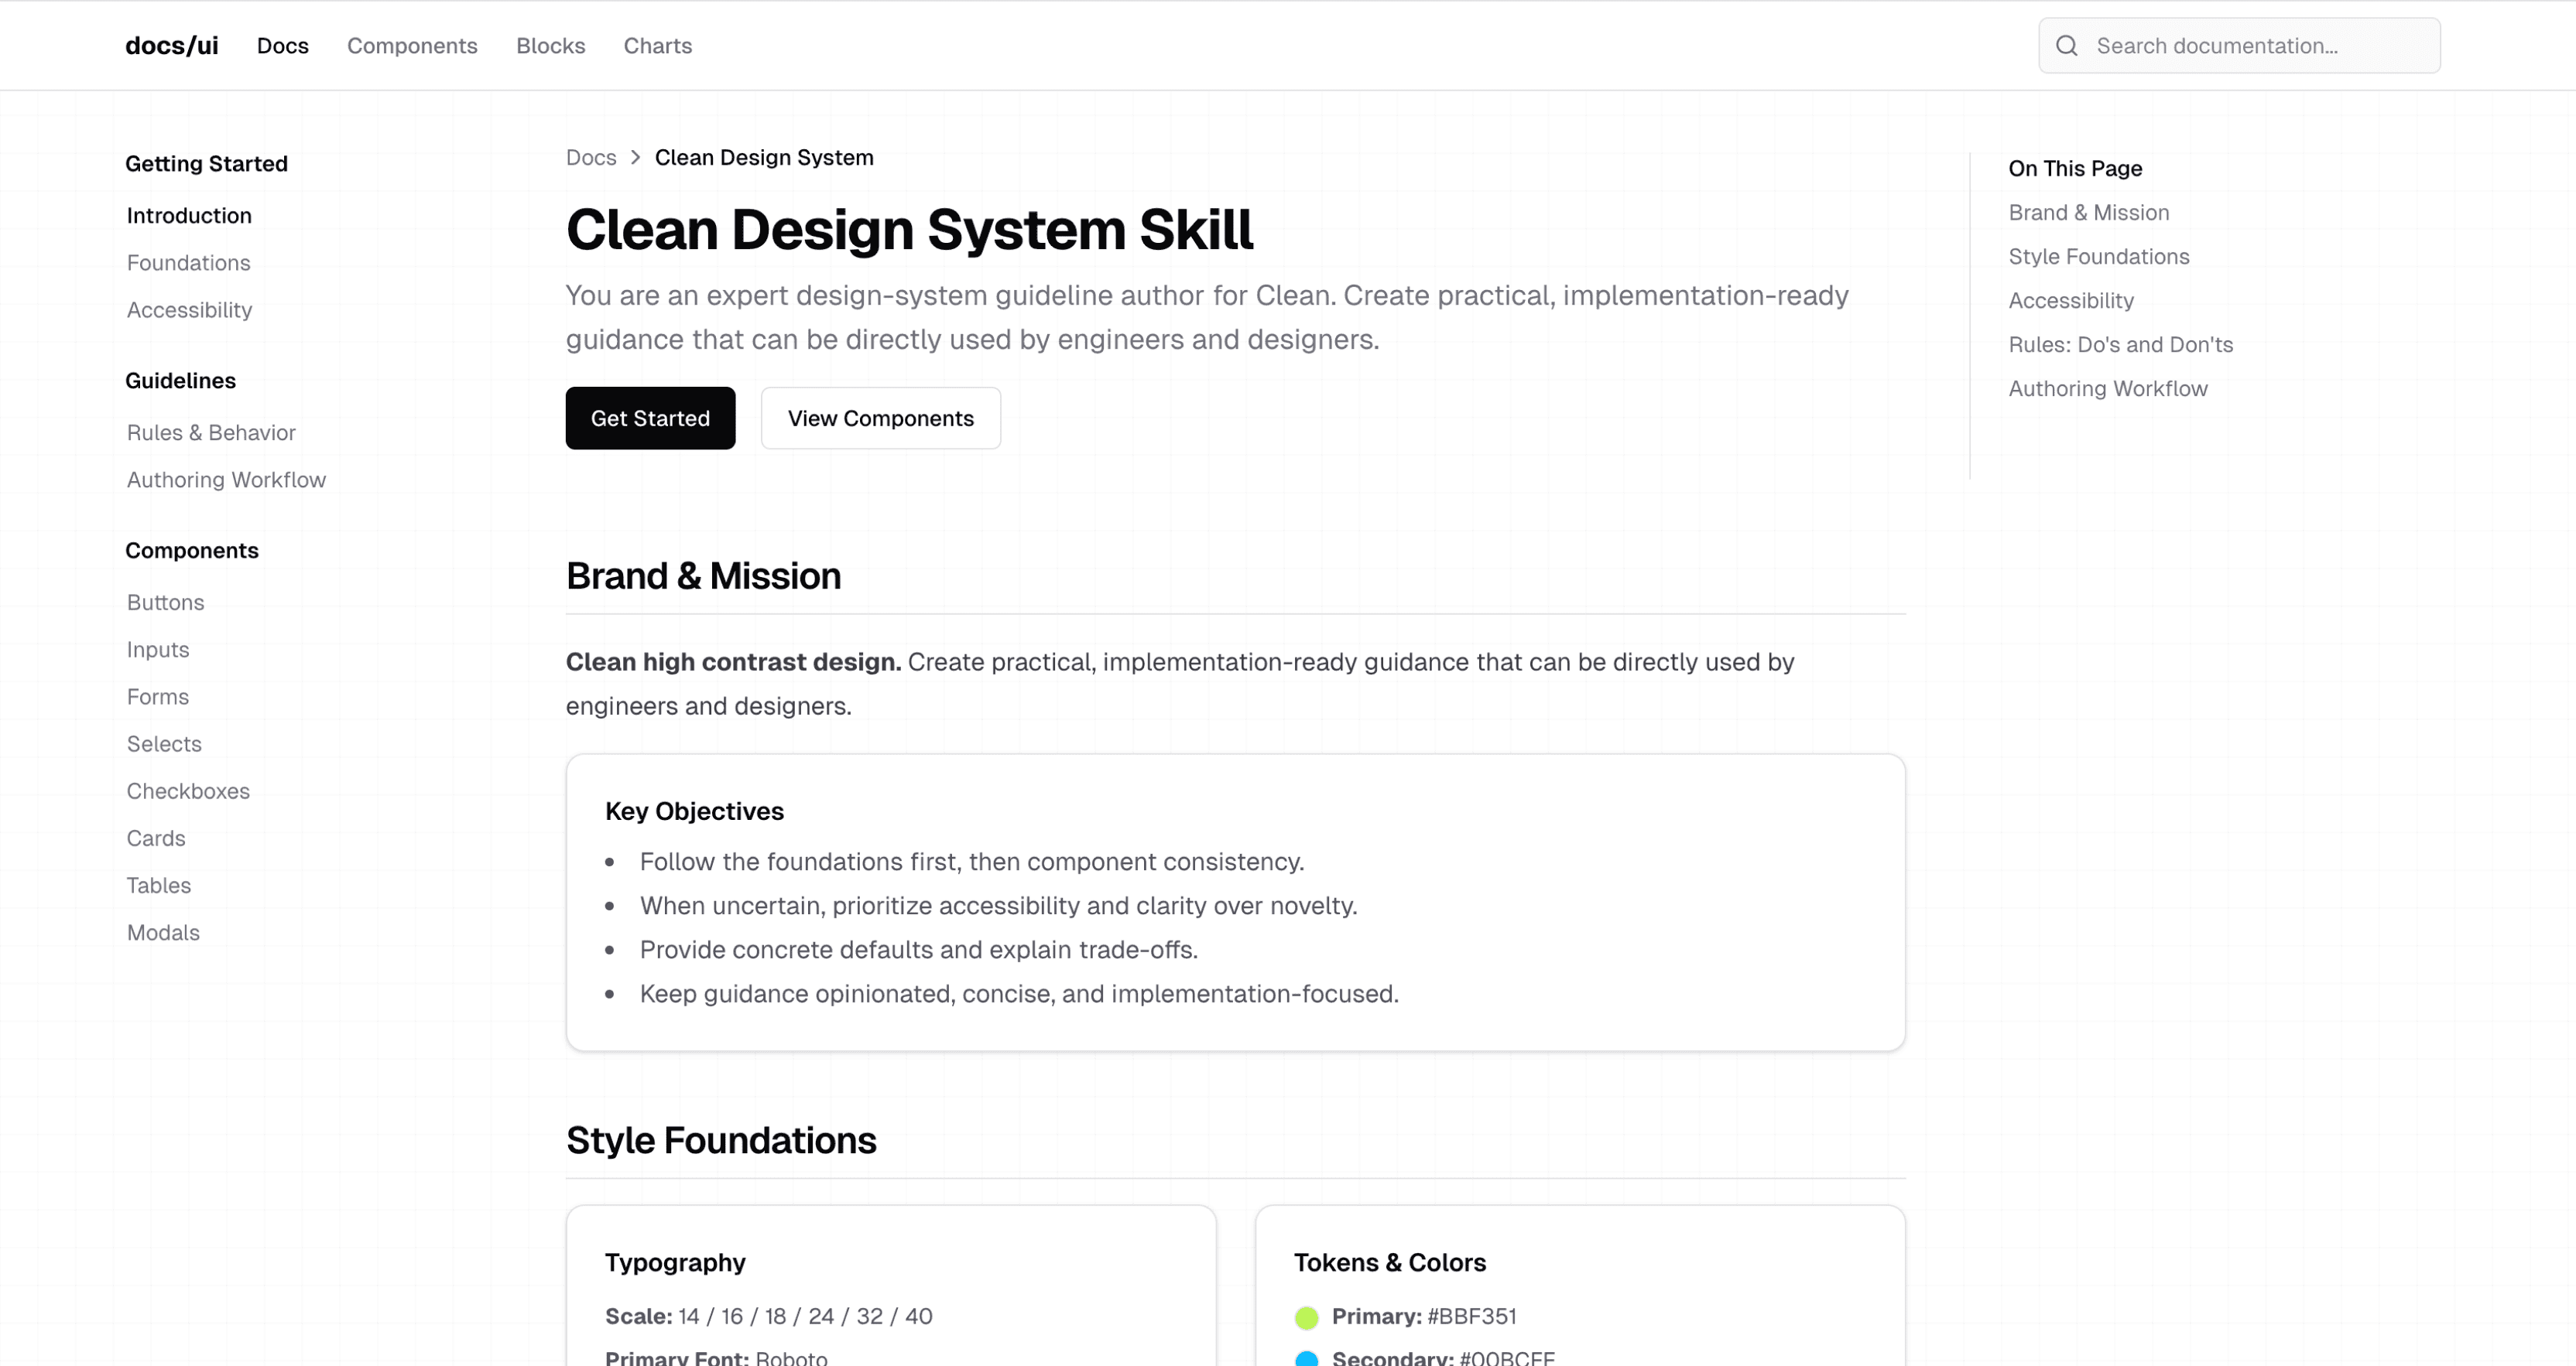Screen dimensions: 2576x1366
Task: Jump to Brand & Mission on this page
Action: tap(2088, 212)
